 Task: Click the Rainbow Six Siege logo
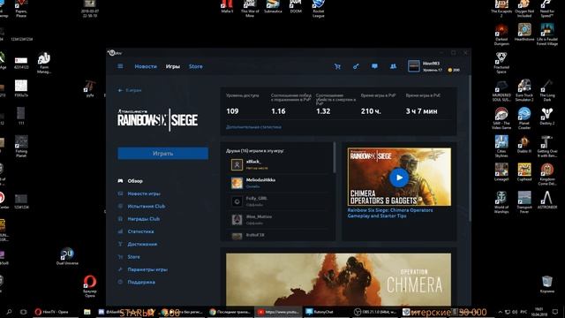tap(157, 120)
